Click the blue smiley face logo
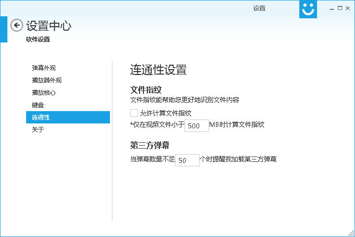The width and height of the screenshot is (355, 237). [308, 9]
